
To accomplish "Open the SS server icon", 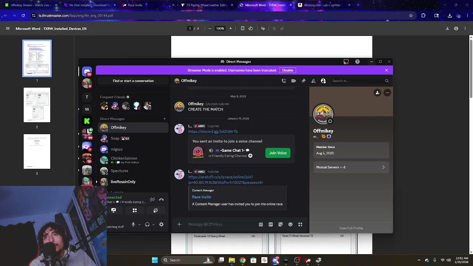I will click(87, 109).
